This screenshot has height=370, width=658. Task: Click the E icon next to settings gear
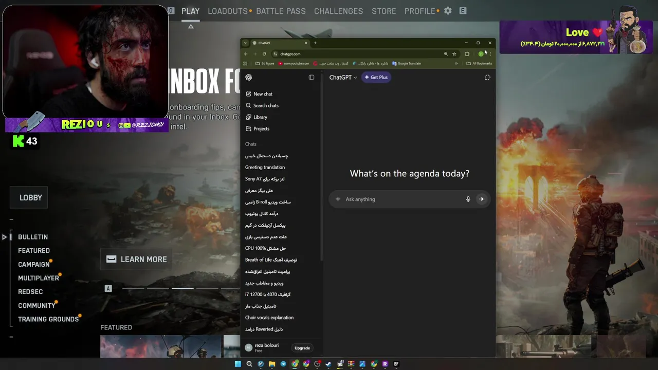point(463,11)
